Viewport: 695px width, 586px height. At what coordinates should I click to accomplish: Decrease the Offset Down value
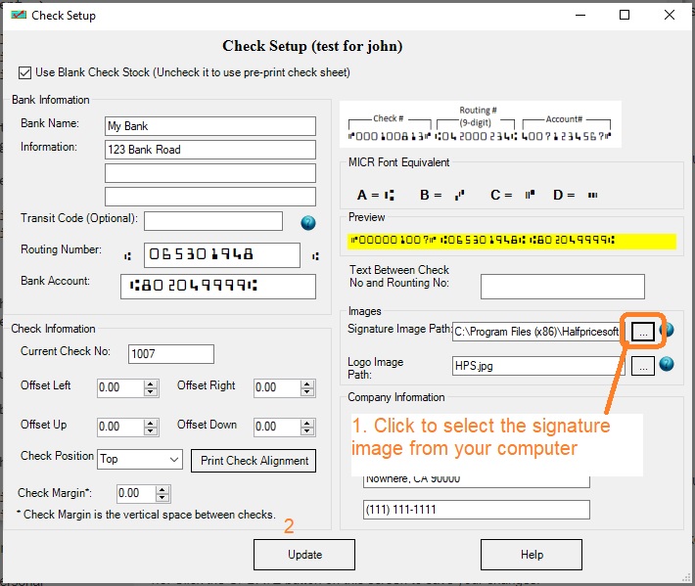(x=307, y=431)
